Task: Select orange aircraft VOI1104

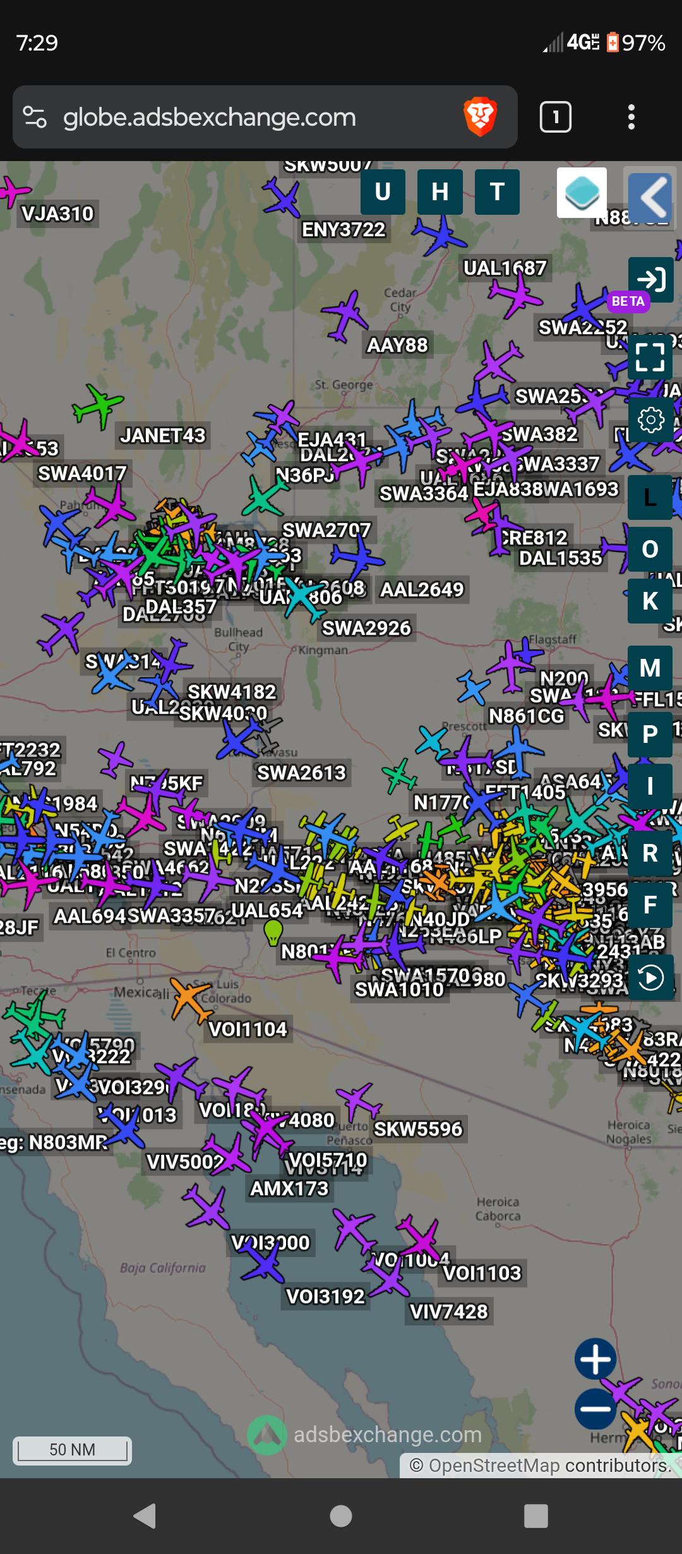Action: [192, 1001]
